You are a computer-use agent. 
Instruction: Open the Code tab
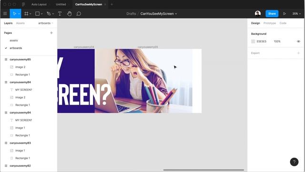coord(283,23)
